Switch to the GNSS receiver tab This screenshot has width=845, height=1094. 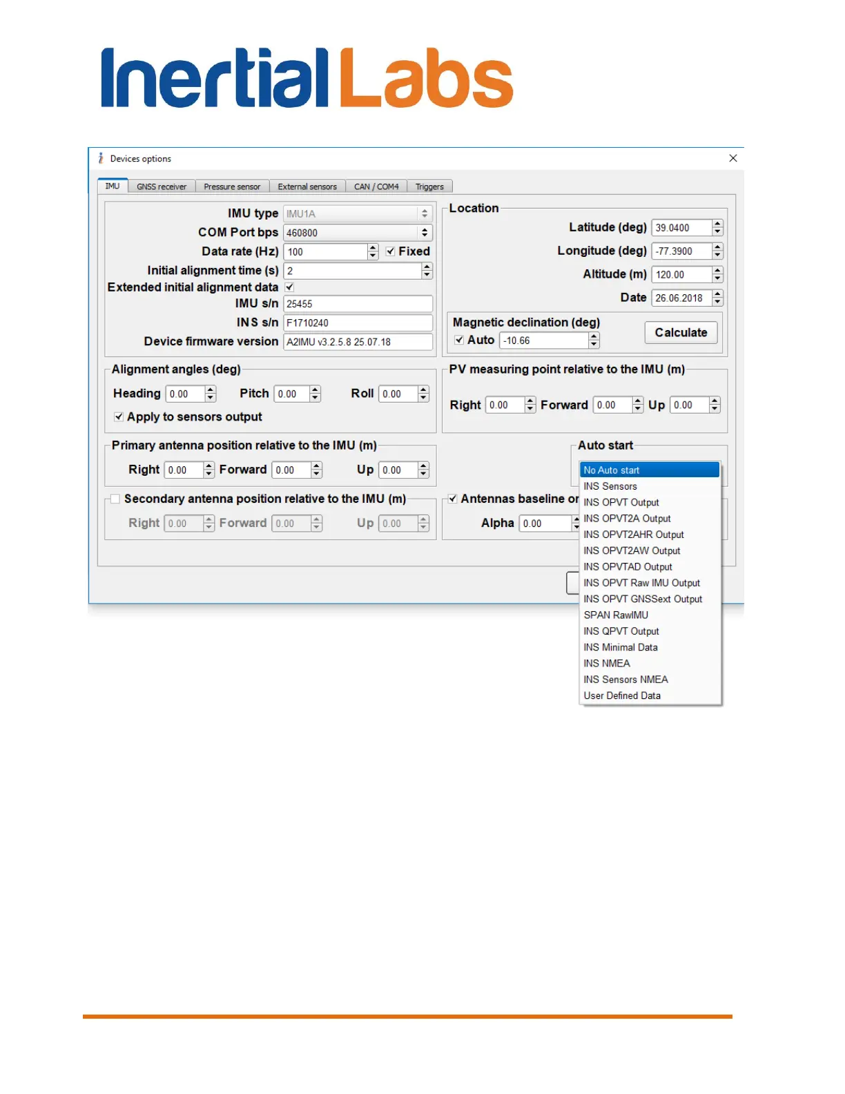162,186
